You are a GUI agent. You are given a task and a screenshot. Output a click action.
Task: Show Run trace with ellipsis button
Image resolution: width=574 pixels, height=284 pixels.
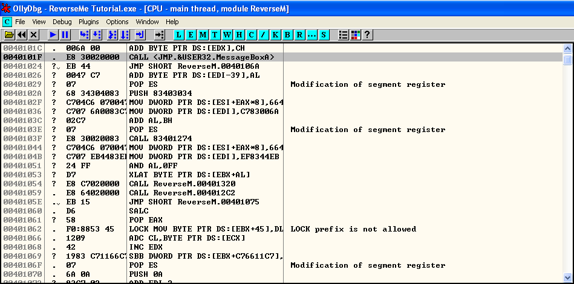[x=311, y=35]
